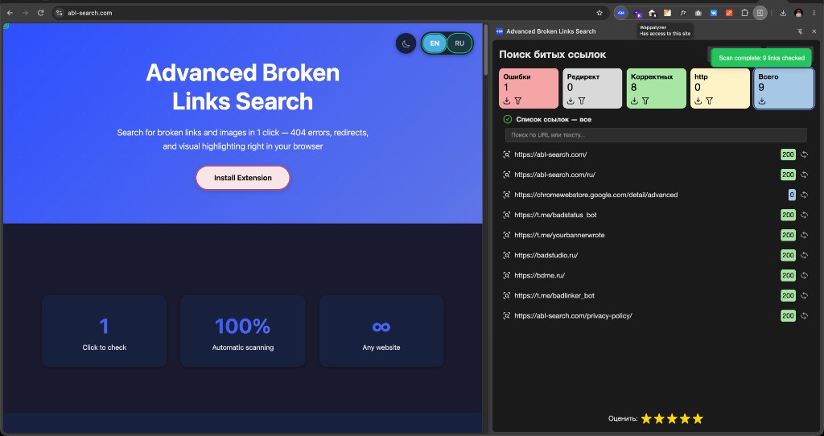The image size is (824, 436).
Task: Toggle the browser side panel button
Action: point(760,13)
